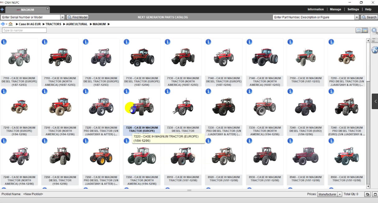The height and width of the screenshot is (203, 378).
Task: Show info for 7210 Pro Diesel Tractor
Action: point(331,42)
